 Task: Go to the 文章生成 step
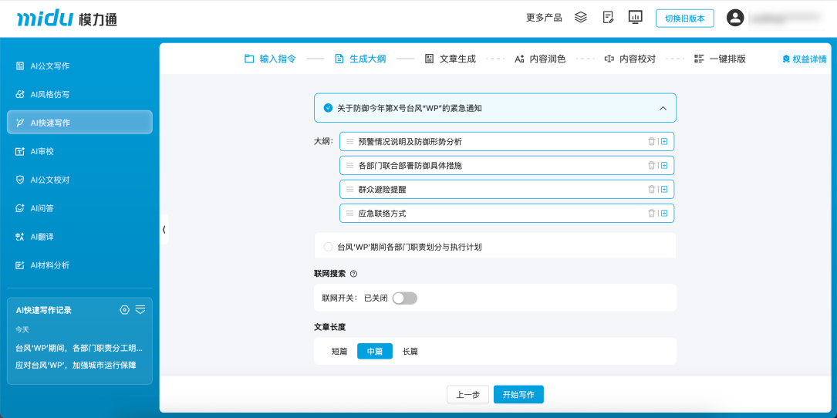(x=450, y=59)
